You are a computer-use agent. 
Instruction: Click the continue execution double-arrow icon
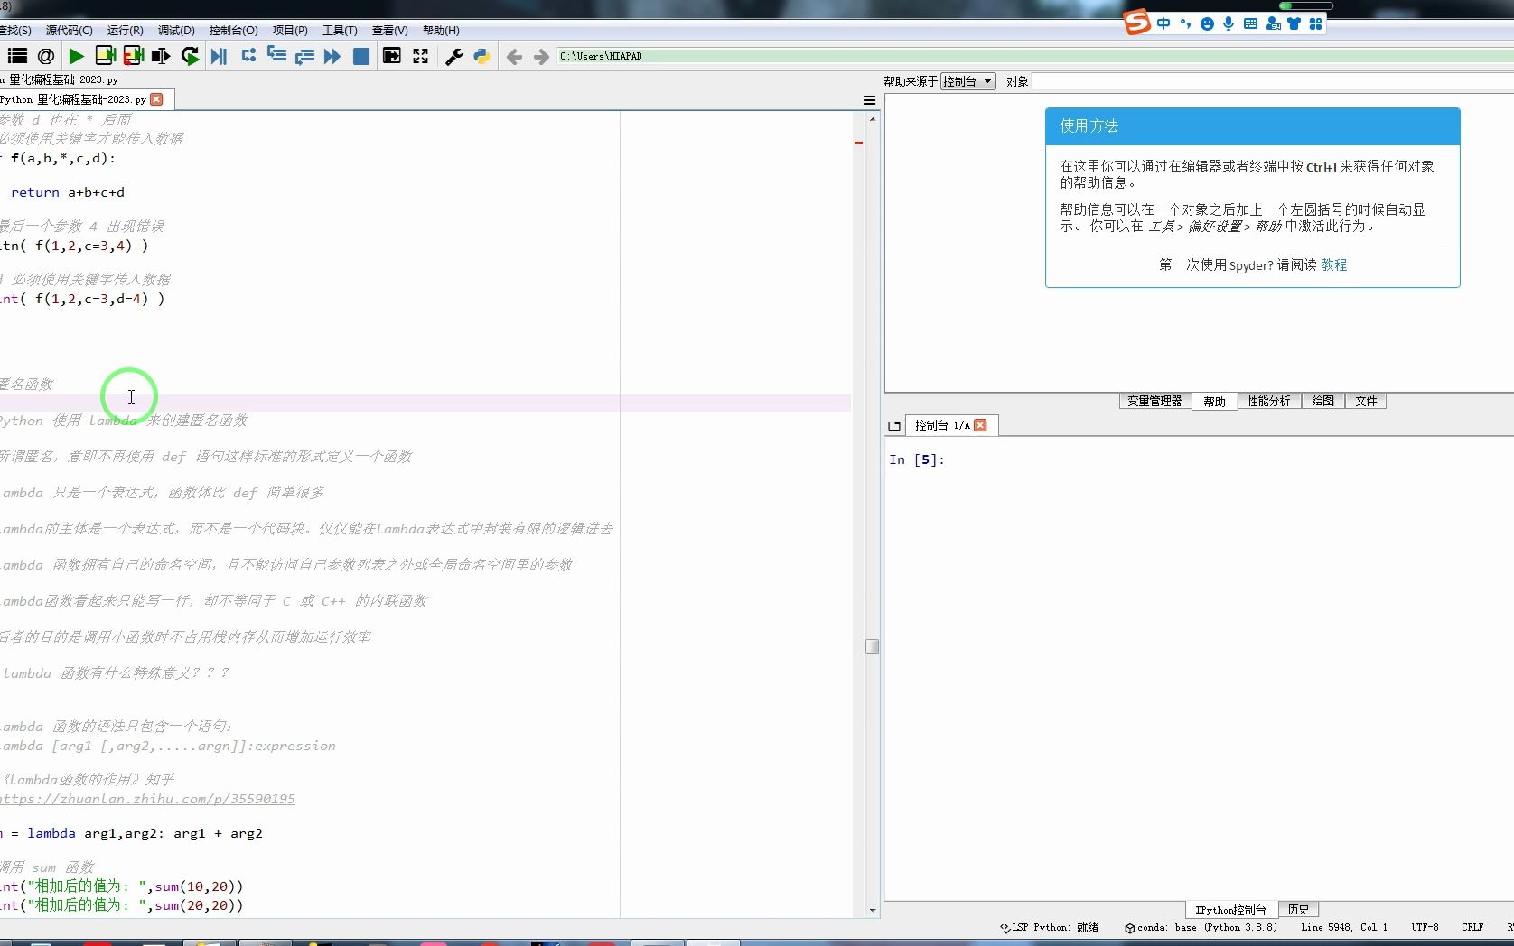tap(332, 56)
